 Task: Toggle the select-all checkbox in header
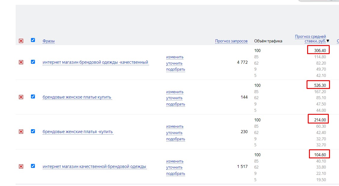pyautogui.click(x=33, y=40)
